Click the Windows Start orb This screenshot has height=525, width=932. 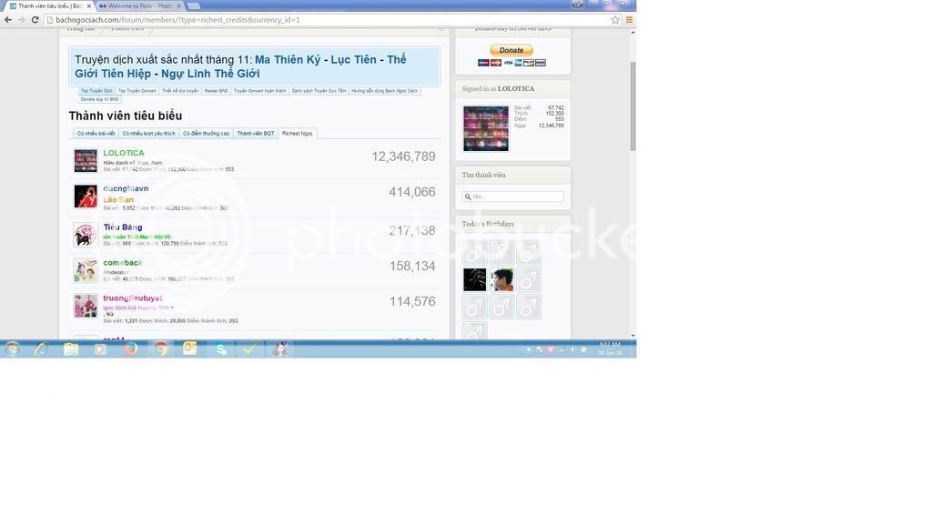[13, 348]
